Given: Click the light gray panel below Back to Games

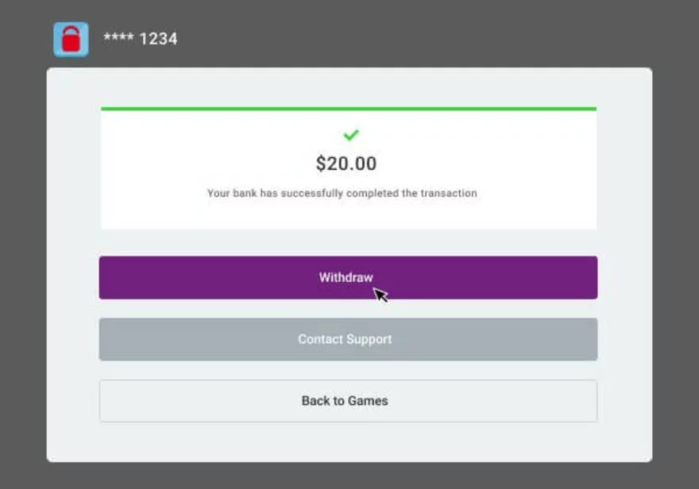Looking at the screenshot, I should click(x=349, y=442).
